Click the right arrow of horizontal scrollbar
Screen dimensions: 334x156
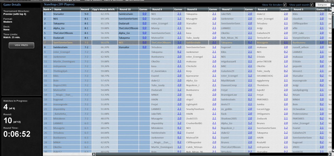(x=330, y=154)
